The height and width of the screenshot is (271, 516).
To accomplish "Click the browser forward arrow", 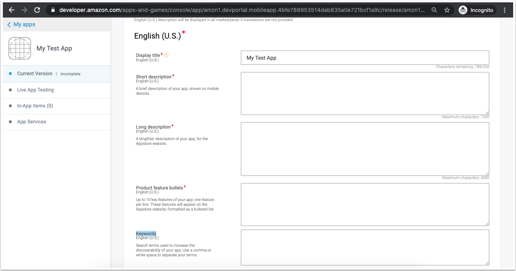I will coord(24,10).
